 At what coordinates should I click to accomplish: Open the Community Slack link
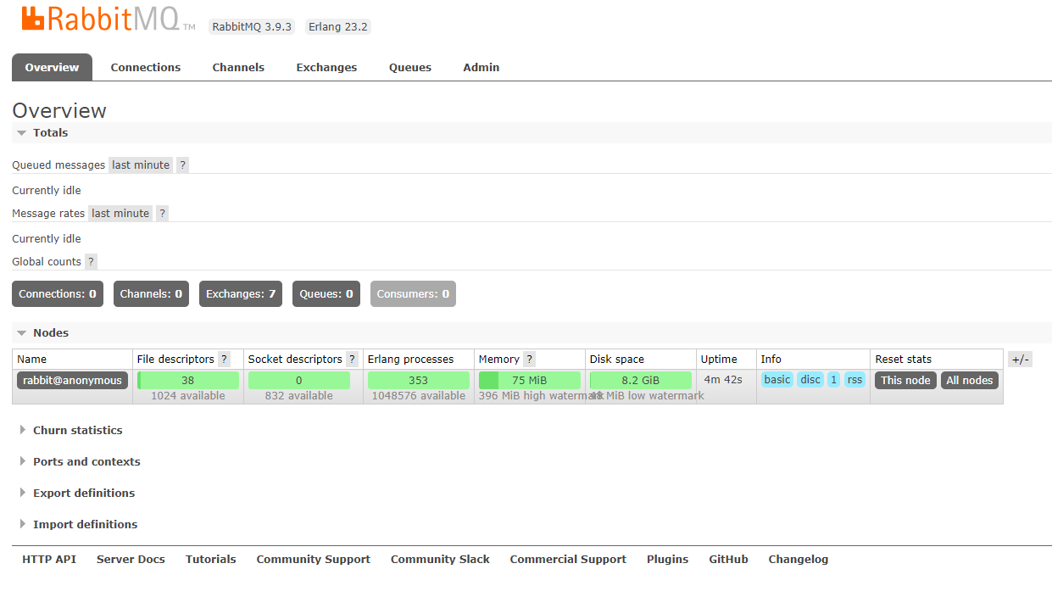click(x=440, y=560)
